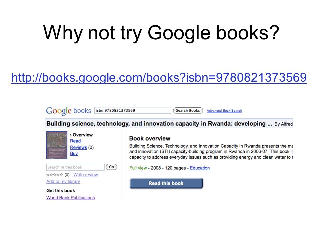
Task: Click the Read this book button
Action: click(x=166, y=183)
